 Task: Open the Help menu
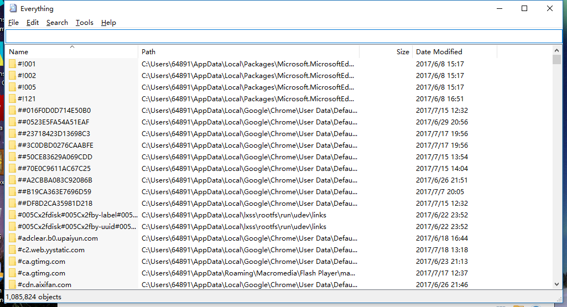tap(108, 23)
